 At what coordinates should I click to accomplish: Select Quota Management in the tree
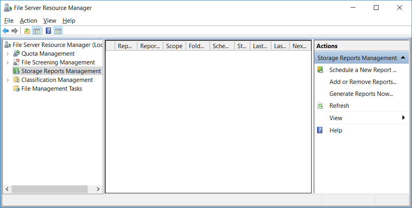click(x=48, y=54)
